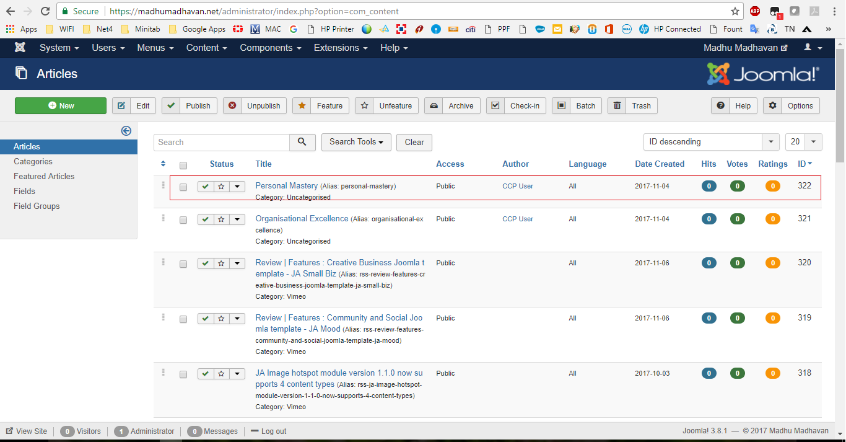
Task: Expand the list limit 20 dropdown
Action: (x=803, y=142)
